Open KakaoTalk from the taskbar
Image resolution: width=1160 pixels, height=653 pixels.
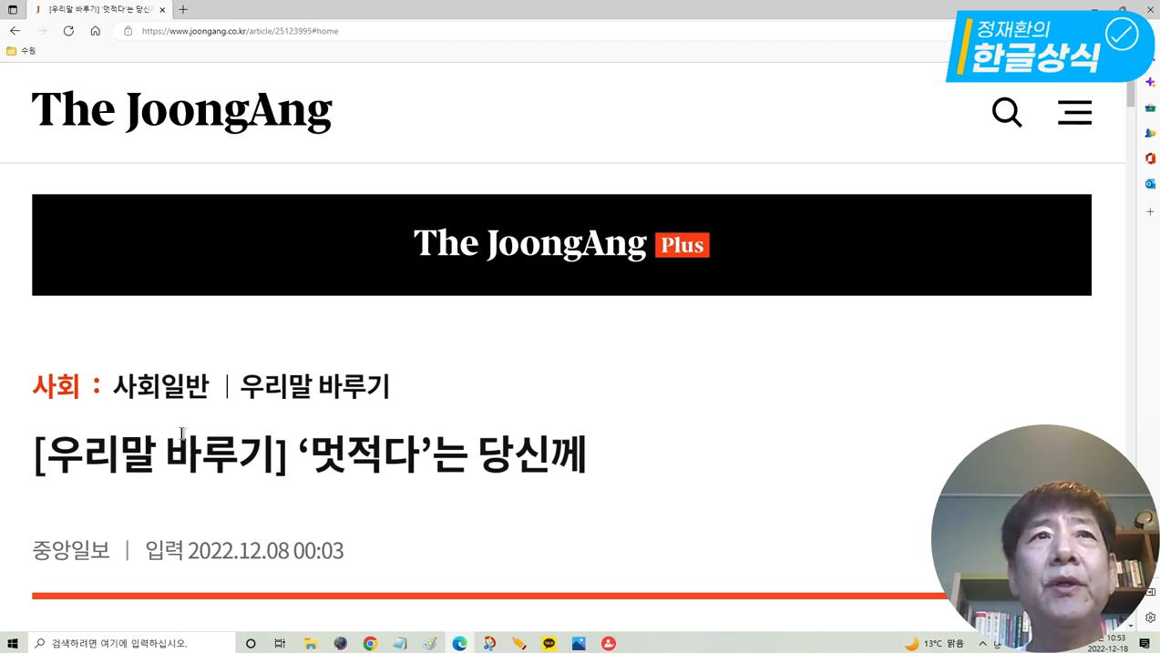pyautogui.click(x=549, y=643)
